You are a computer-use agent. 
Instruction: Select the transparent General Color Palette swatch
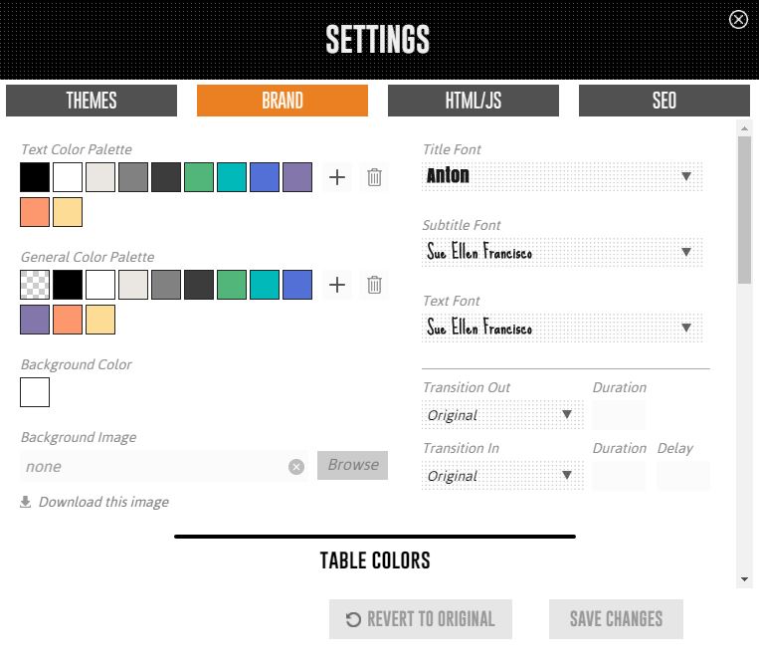pyautogui.click(x=35, y=285)
